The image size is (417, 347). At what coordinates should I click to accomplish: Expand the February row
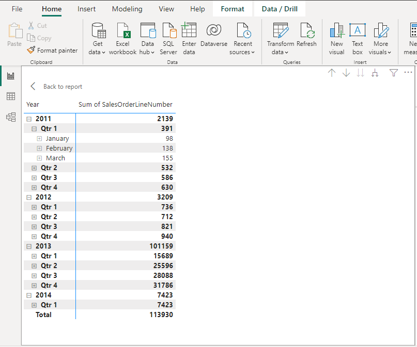[x=39, y=148]
